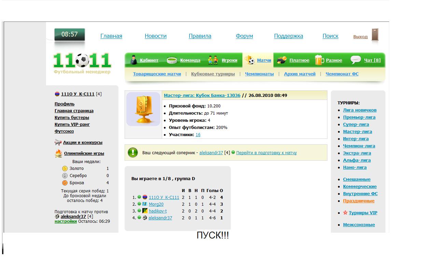Select Премьер-лига in tournaments list
The height and width of the screenshot is (262, 437).
359,117
